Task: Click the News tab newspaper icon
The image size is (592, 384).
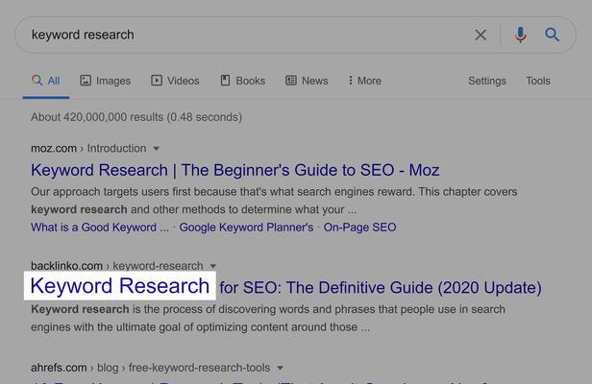Action: [291, 81]
